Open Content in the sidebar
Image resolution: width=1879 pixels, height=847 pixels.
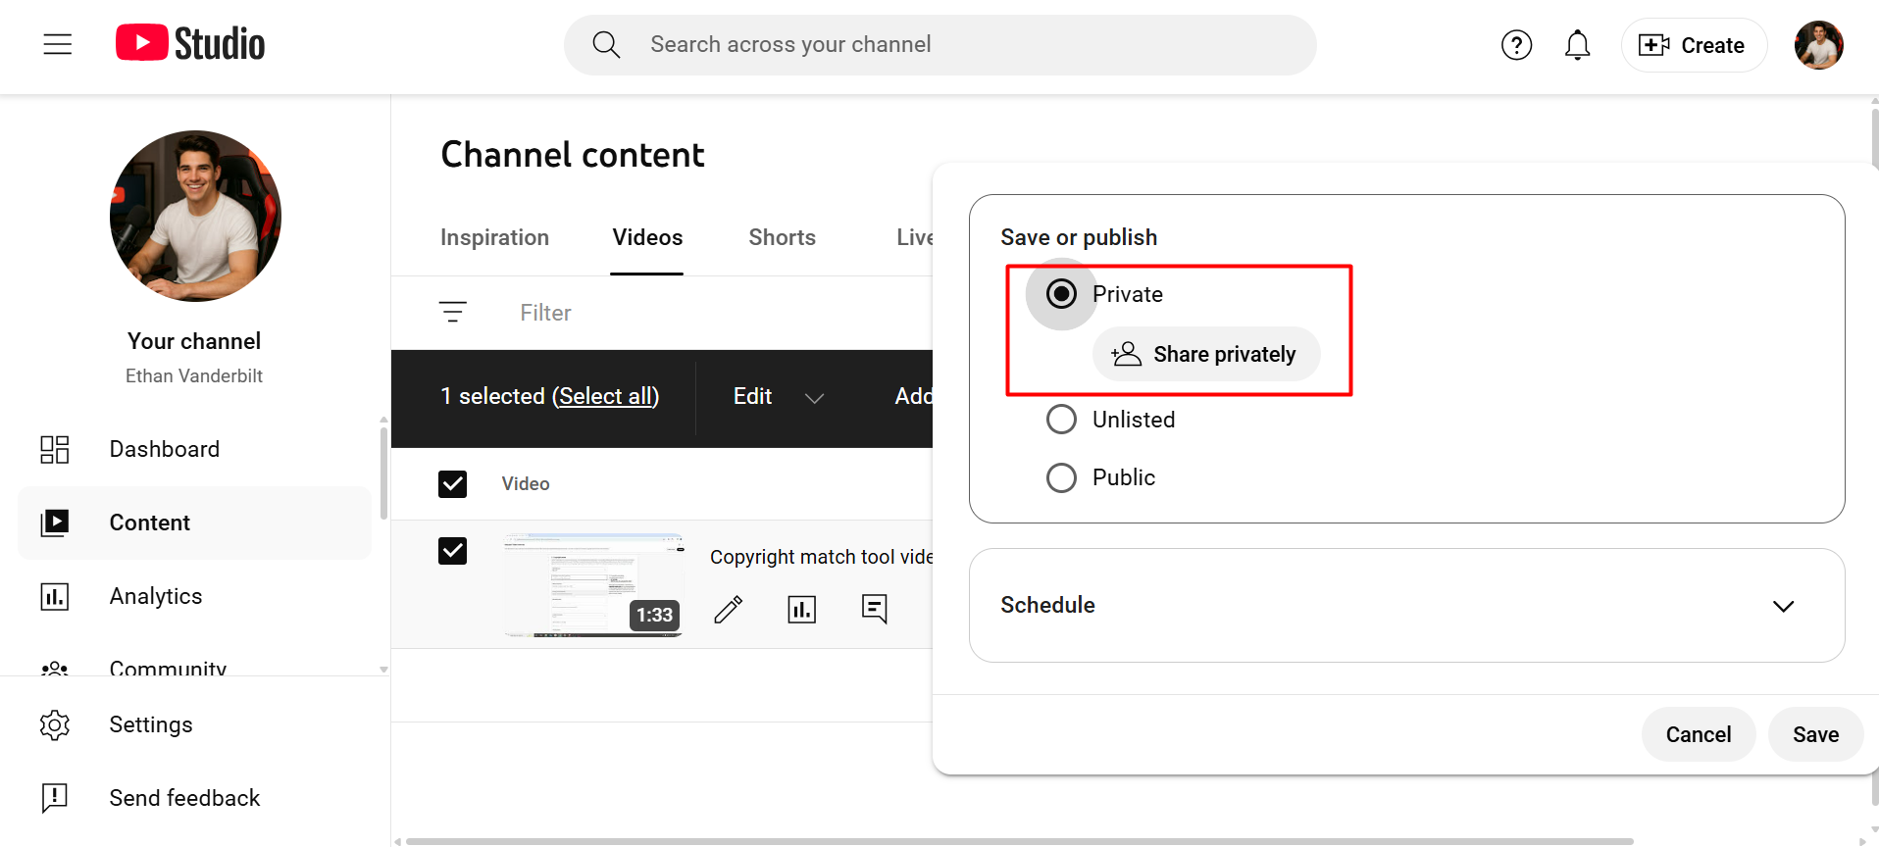[194, 523]
